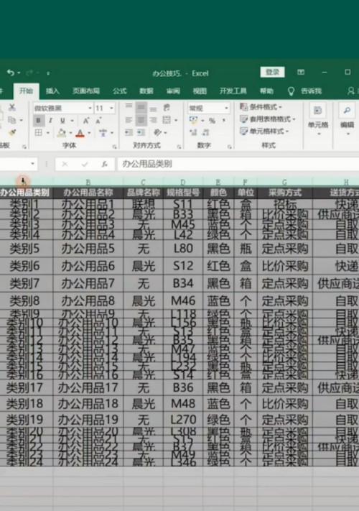
Task: Click the formula bar Enter checkmark icon
Action: point(85,164)
